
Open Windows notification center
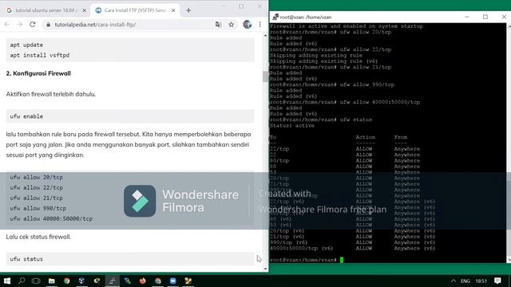[x=497, y=281]
